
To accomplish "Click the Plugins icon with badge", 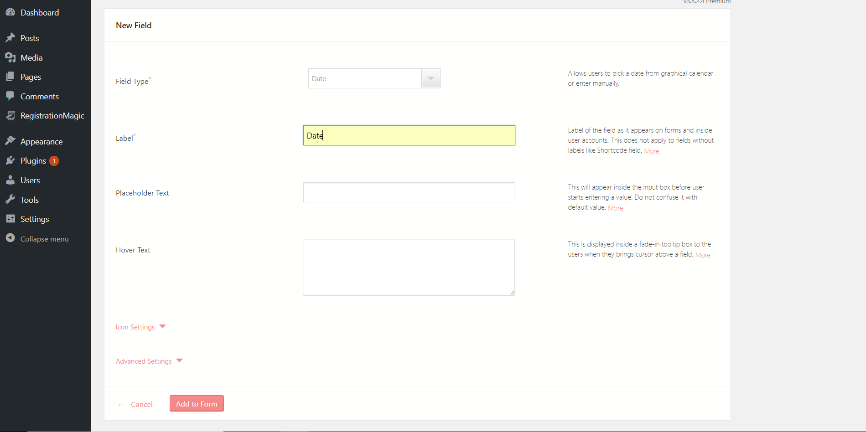I will click(x=10, y=160).
